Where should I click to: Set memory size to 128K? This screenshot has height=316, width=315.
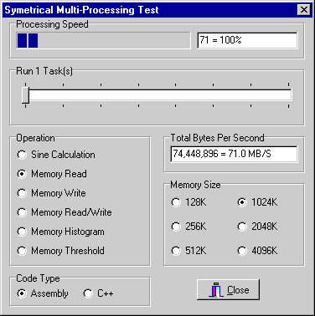(x=188, y=202)
